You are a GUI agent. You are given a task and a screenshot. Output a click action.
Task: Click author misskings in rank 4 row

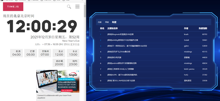coord(188,52)
